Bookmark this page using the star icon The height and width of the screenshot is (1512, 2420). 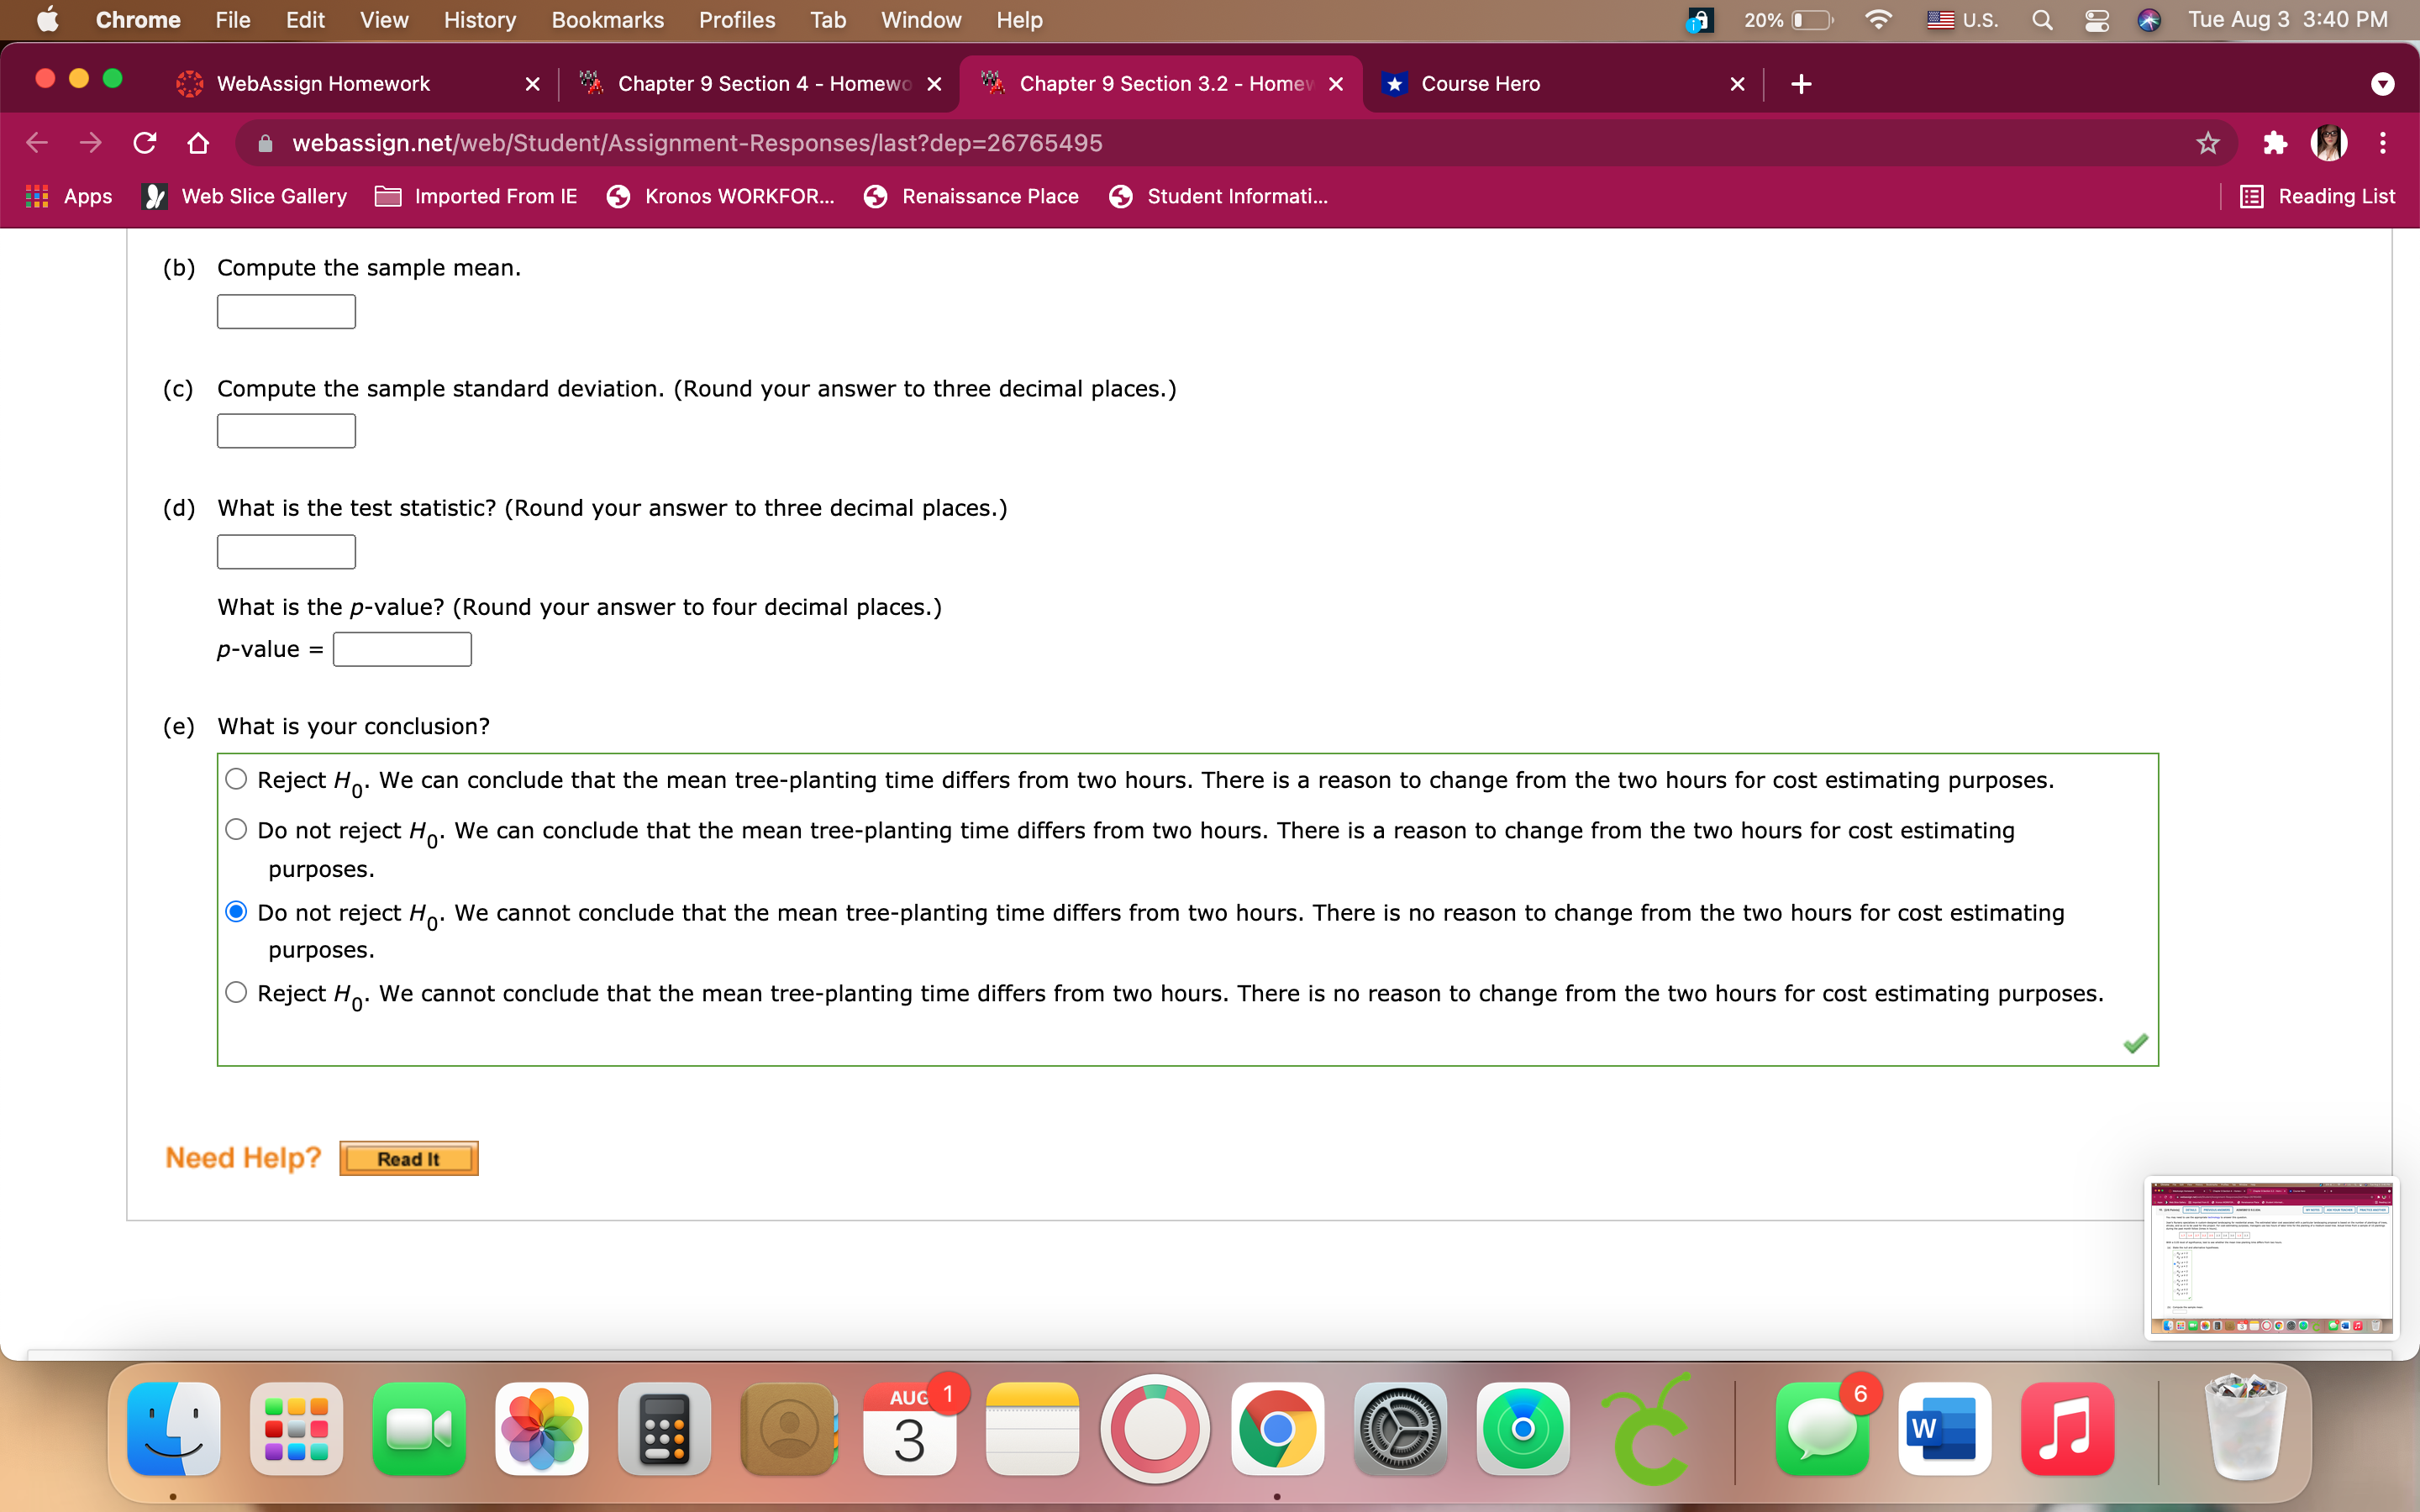pos(2207,143)
